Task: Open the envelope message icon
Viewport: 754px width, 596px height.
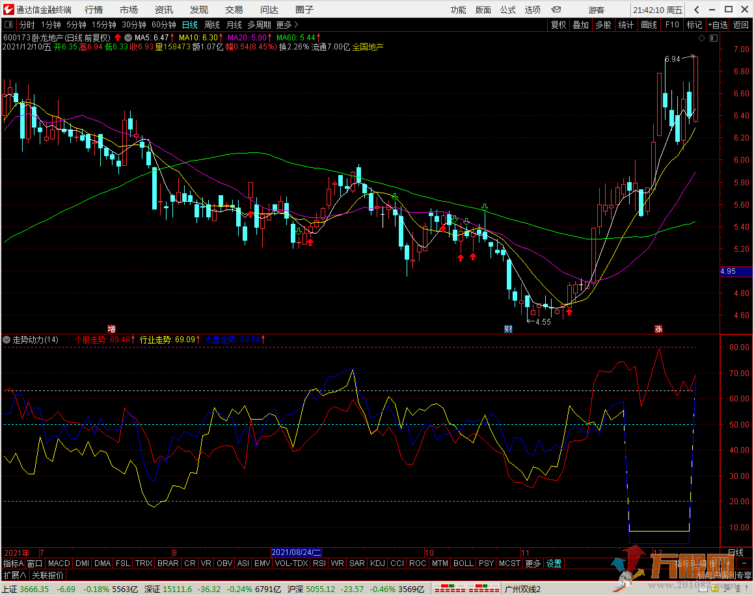Action: click(556, 10)
